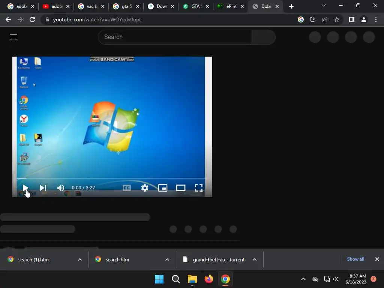Screen dimensions: 384x288
Task: Show hidden system tray icons
Action: [303, 279]
